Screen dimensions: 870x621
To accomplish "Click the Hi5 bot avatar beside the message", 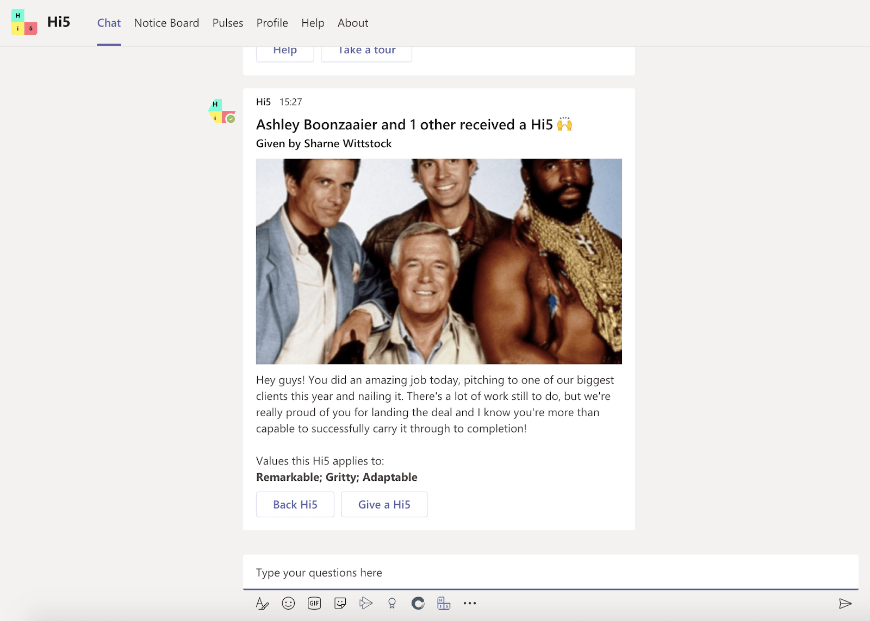I will click(222, 111).
